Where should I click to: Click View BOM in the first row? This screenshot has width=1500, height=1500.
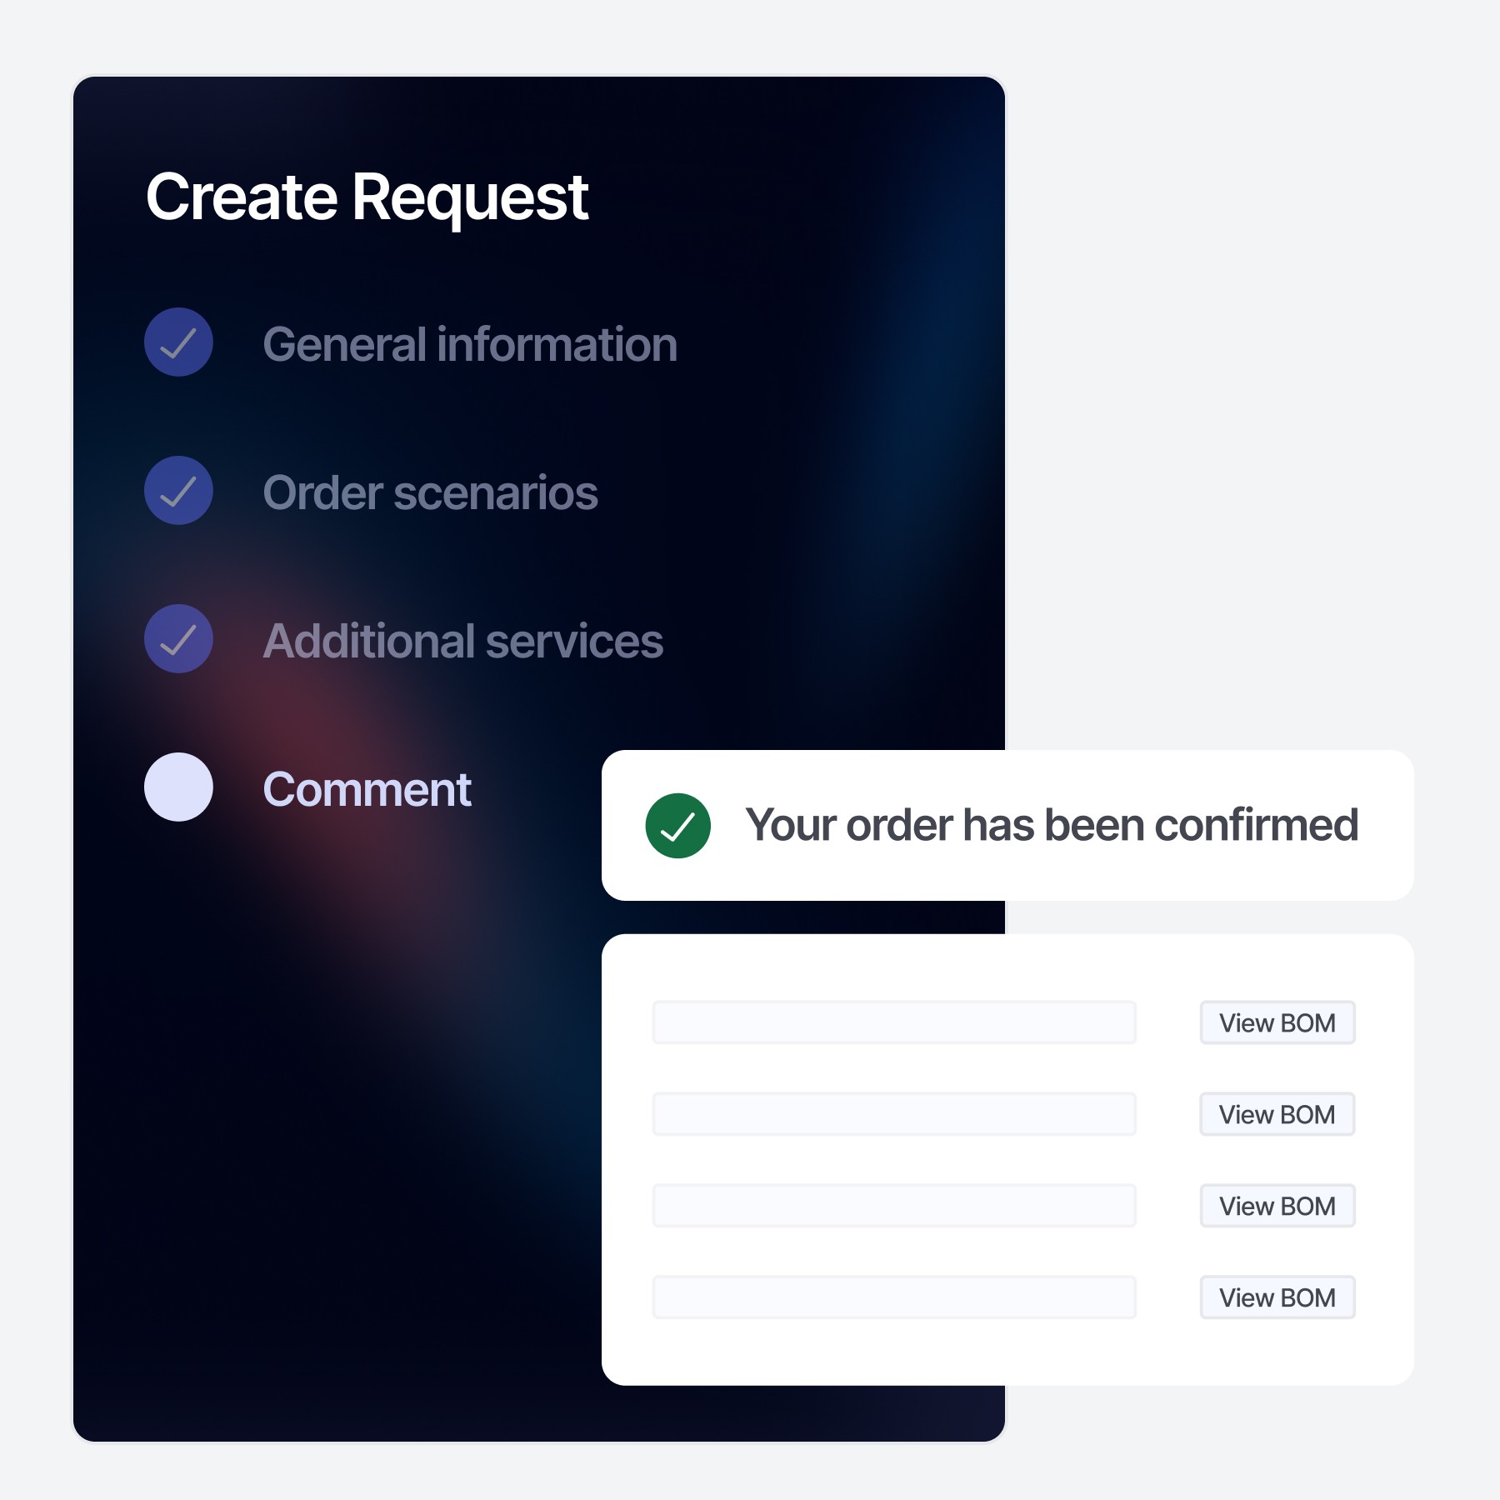pyautogui.click(x=1277, y=1022)
